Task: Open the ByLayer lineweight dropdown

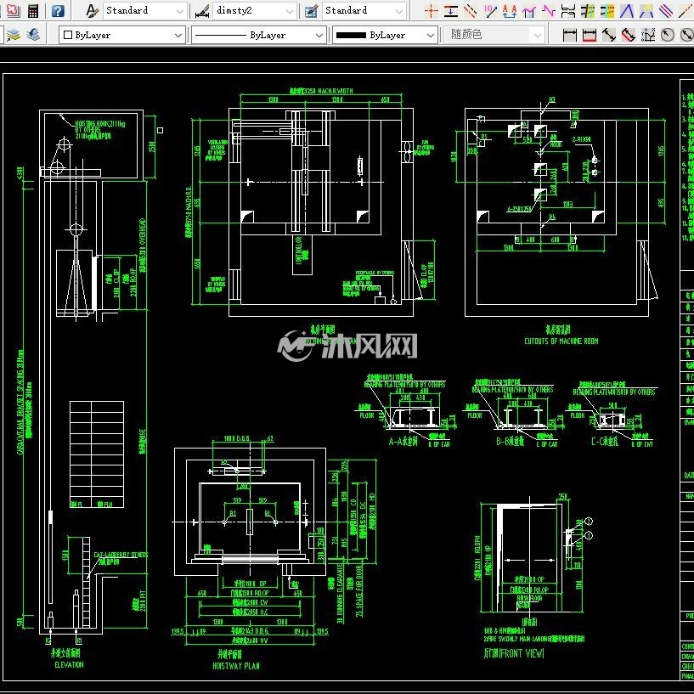Action: 385,35
